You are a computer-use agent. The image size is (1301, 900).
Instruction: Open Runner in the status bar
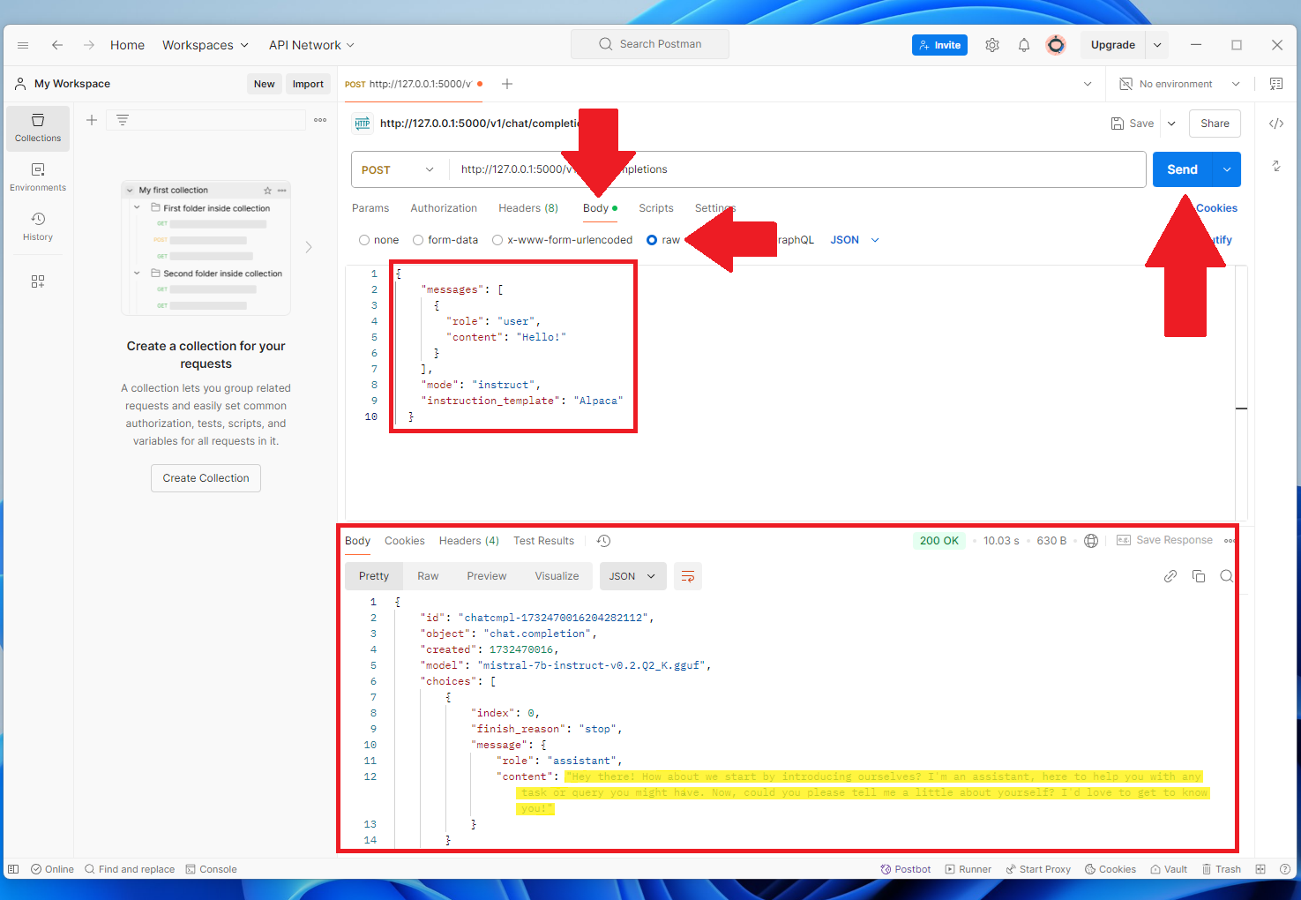tap(968, 869)
